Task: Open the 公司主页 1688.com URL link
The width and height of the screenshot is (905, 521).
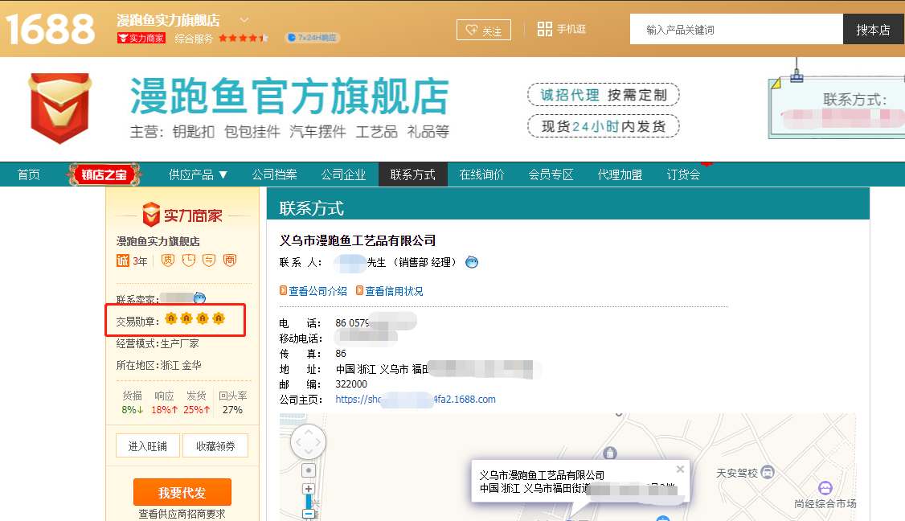Action: 415,399
